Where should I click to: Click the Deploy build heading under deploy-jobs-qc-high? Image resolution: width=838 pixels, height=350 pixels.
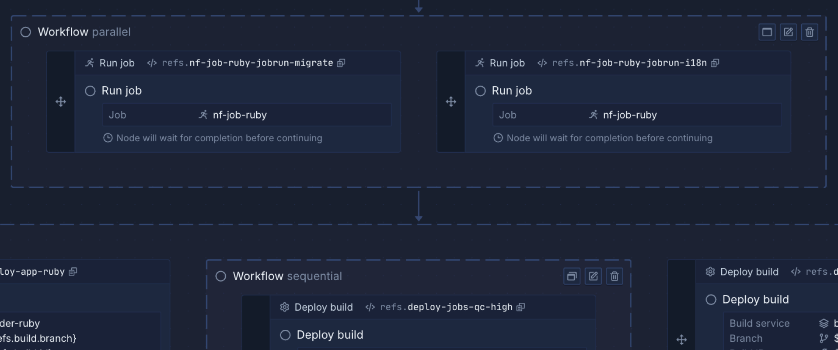click(x=330, y=335)
